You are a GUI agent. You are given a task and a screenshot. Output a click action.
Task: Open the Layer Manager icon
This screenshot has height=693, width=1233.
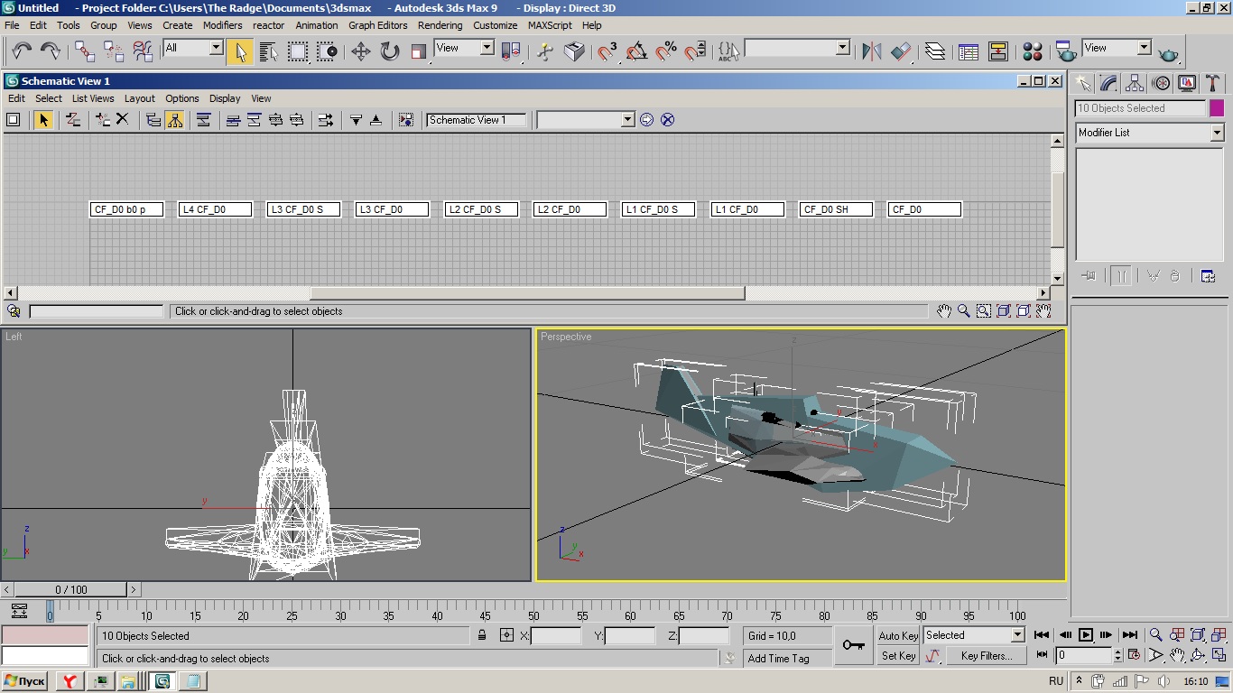(x=935, y=51)
